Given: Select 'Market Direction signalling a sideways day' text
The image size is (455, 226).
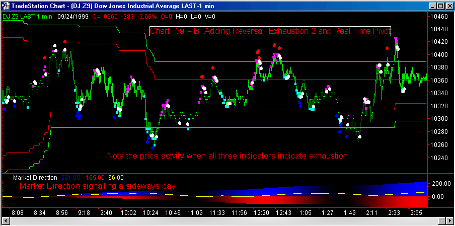Looking at the screenshot, I should [x=97, y=186].
